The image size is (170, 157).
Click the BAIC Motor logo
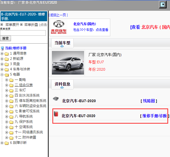(59, 27)
